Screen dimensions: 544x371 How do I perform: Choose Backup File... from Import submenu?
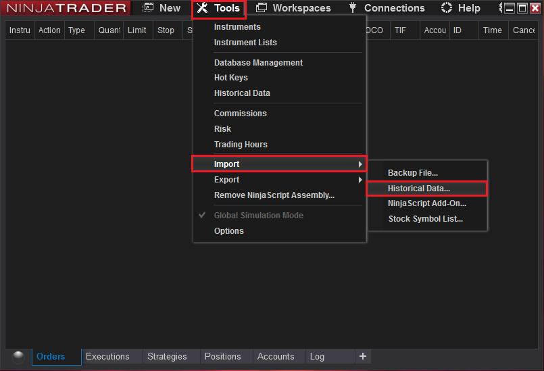[413, 173]
